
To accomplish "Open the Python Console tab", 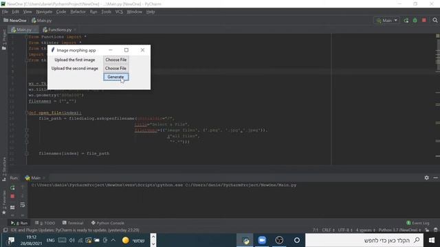I will click(x=108, y=223).
